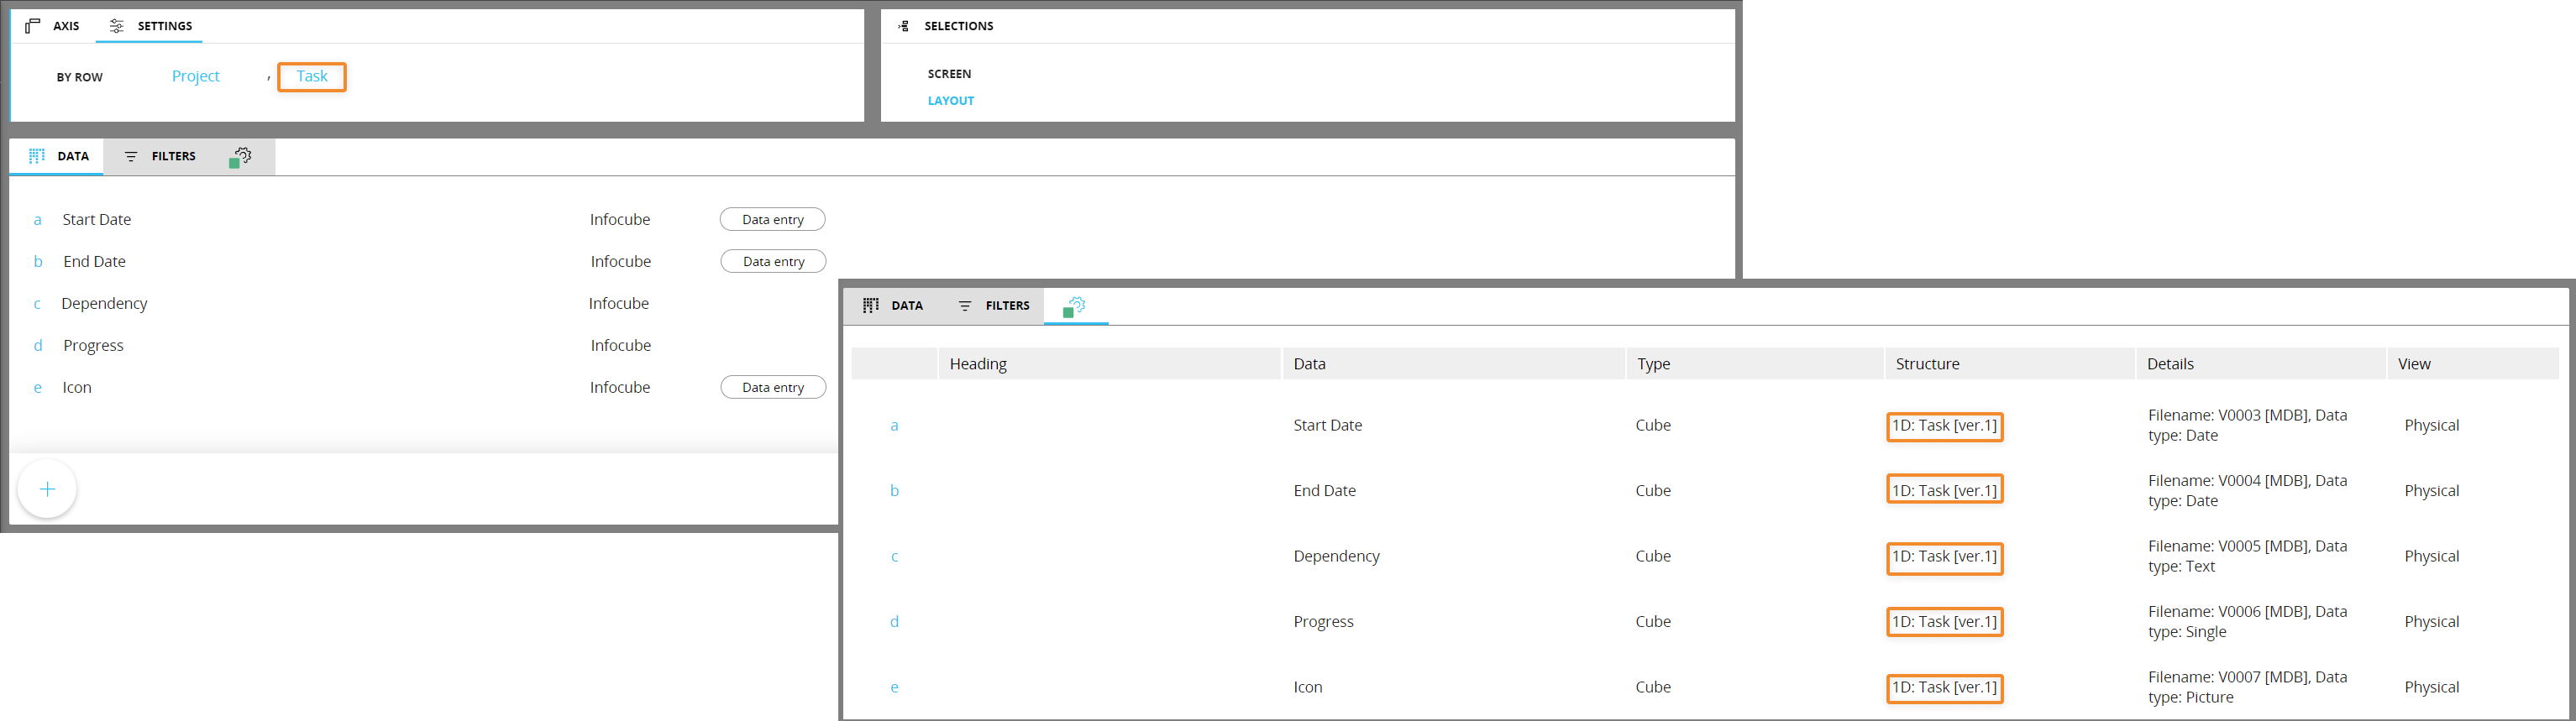
Task: Click the Details column header
Action: (x=2261, y=364)
